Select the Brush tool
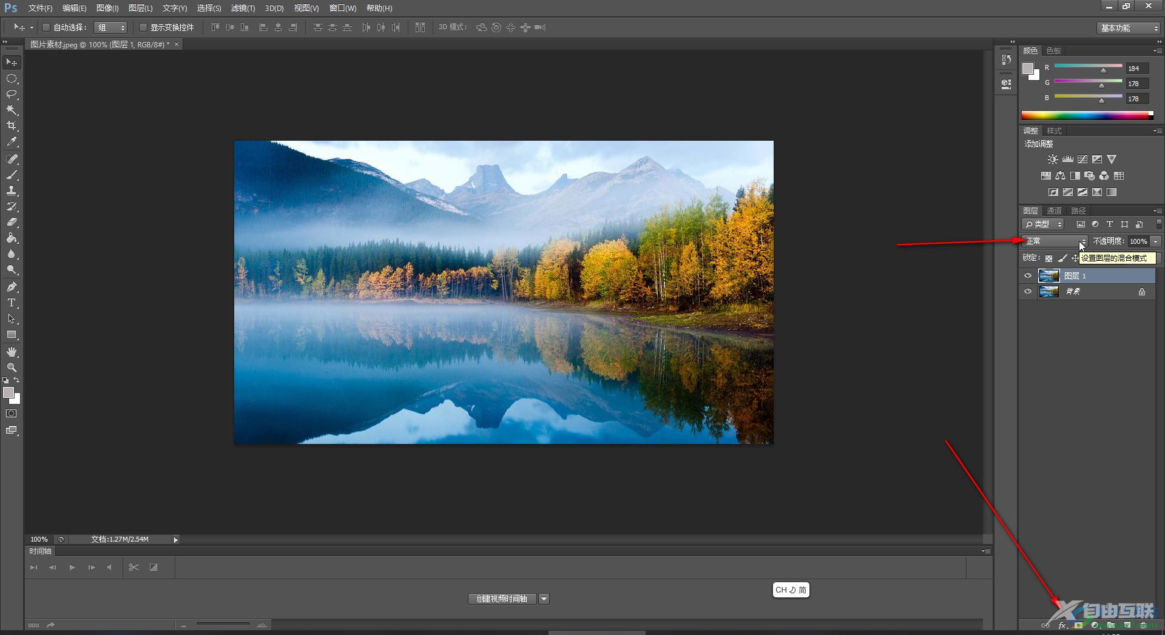This screenshot has width=1165, height=635. click(12, 175)
